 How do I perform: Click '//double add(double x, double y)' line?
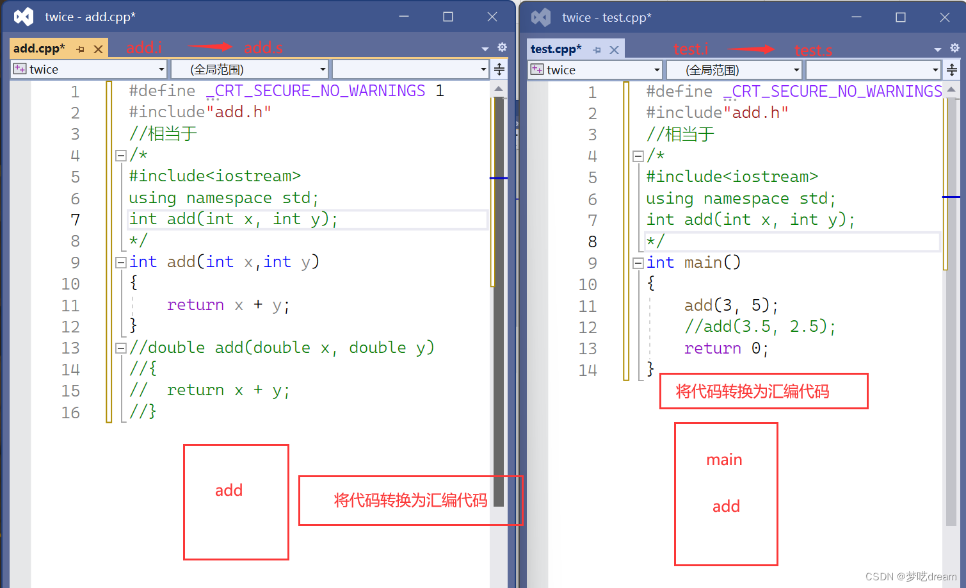point(282,348)
